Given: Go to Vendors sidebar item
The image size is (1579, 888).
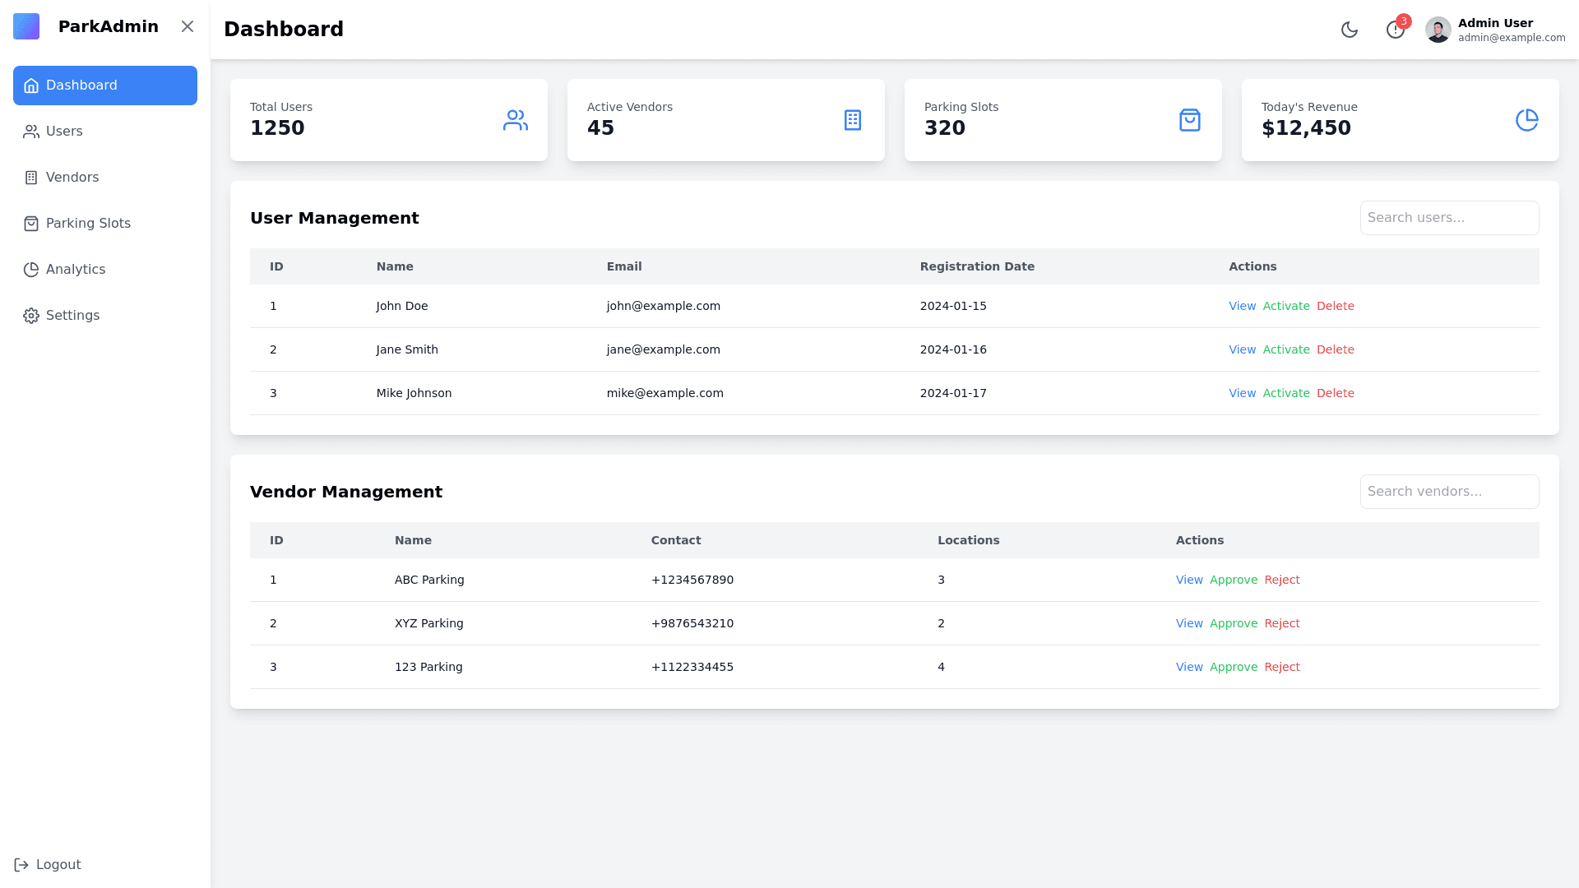Looking at the screenshot, I should point(72,178).
